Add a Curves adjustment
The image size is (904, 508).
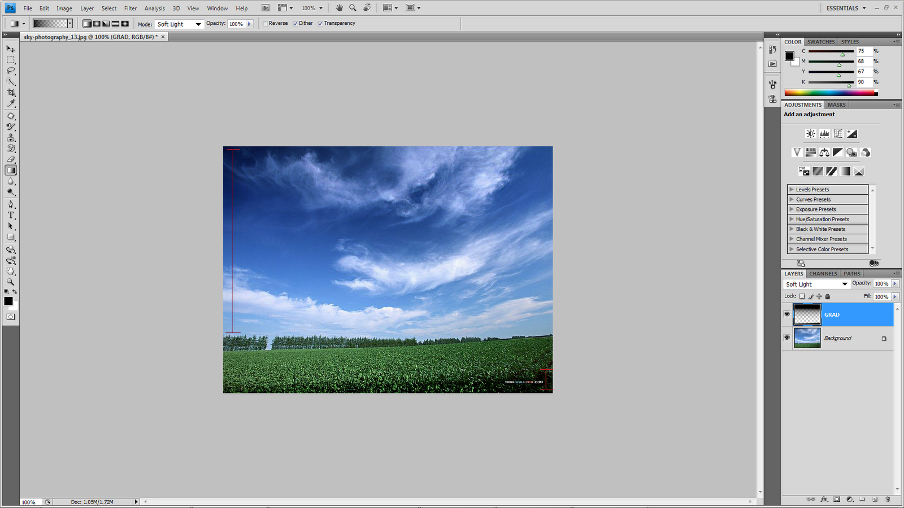(838, 134)
